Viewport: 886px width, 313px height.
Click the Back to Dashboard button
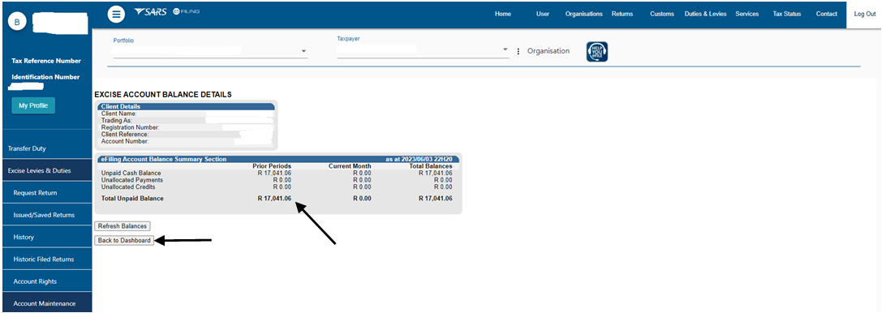pyautogui.click(x=124, y=241)
